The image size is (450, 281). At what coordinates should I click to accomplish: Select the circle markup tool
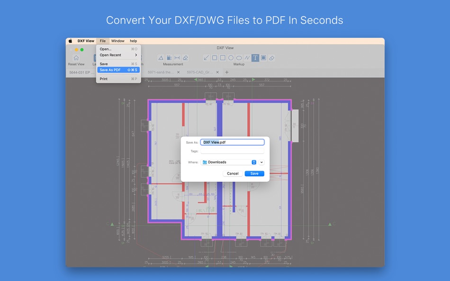pos(231,58)
